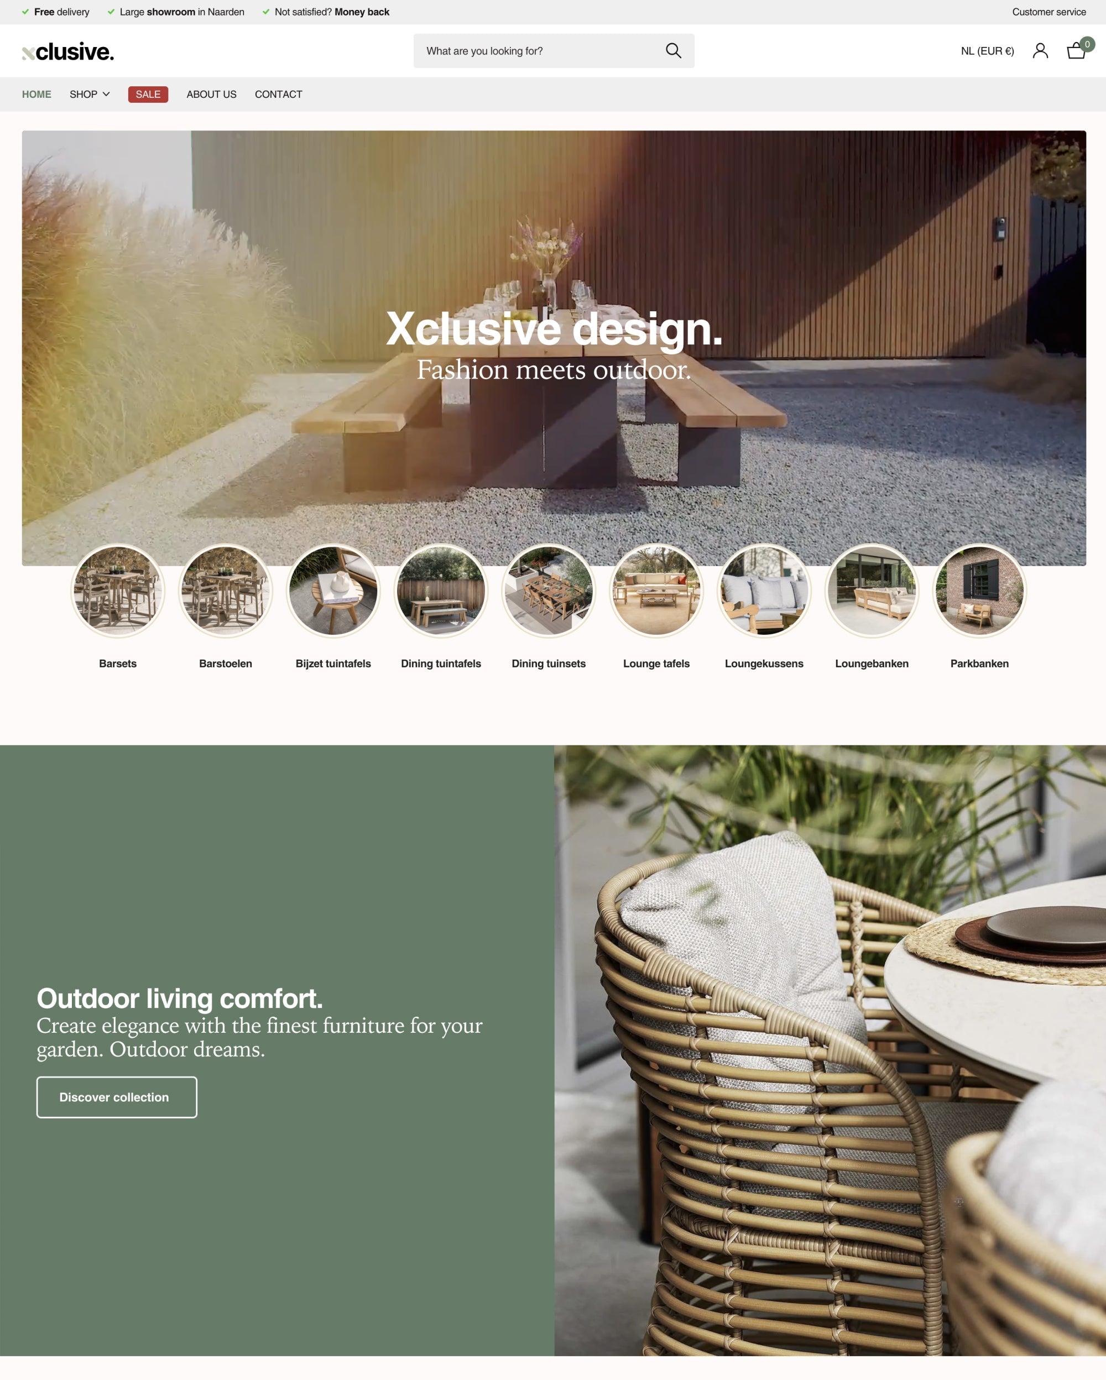The width and height of the screenshot is (1106, 1380).
Task: Click the Xclusive logo thumbnail
Action: click(66, 51)
